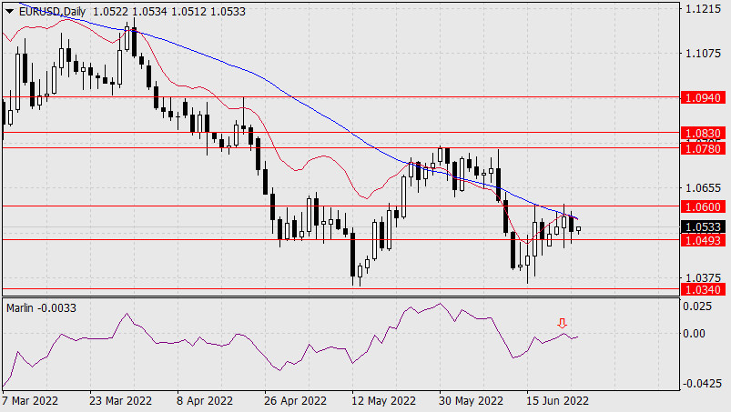This screenshot has height=412, width=731.
Task: Click the 26 Apr 2022 date label
Action: click(296, 401)
